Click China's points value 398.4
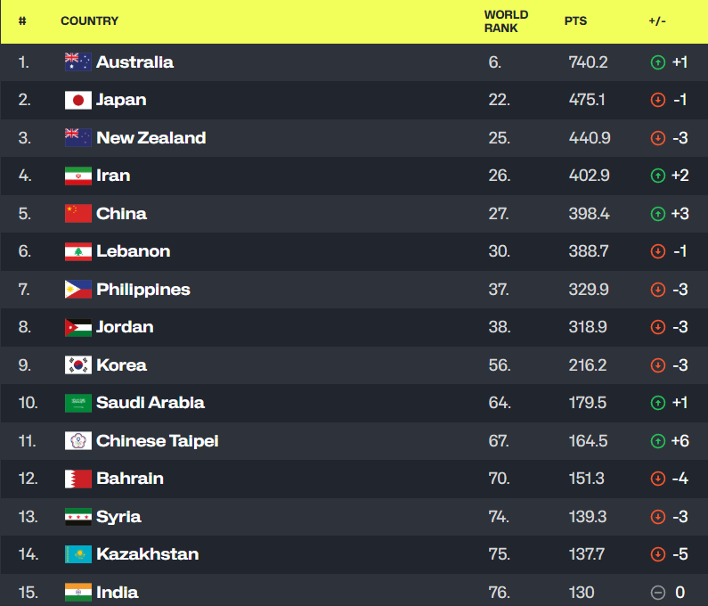708x606 pixels. pos(590,214)
